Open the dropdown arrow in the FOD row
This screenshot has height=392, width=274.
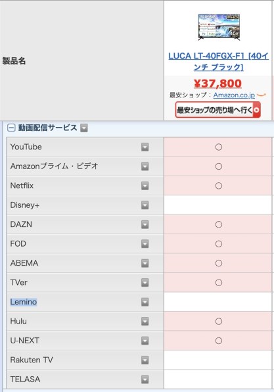point(145,244)
